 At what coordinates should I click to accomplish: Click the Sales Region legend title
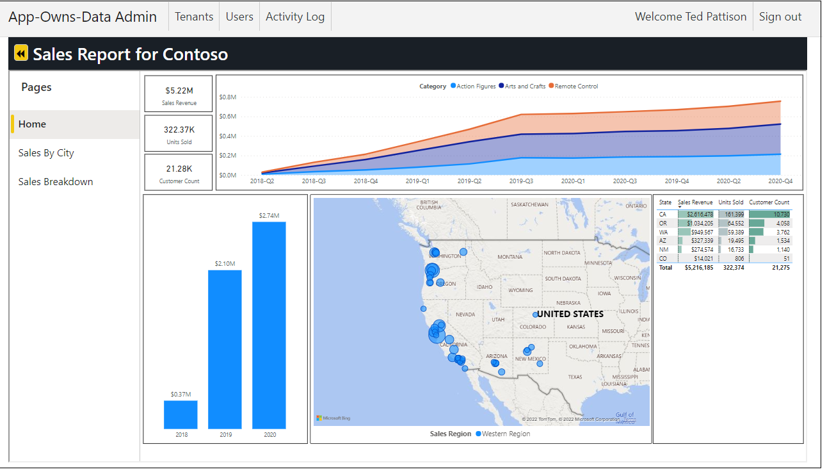[x=451, y=434]
